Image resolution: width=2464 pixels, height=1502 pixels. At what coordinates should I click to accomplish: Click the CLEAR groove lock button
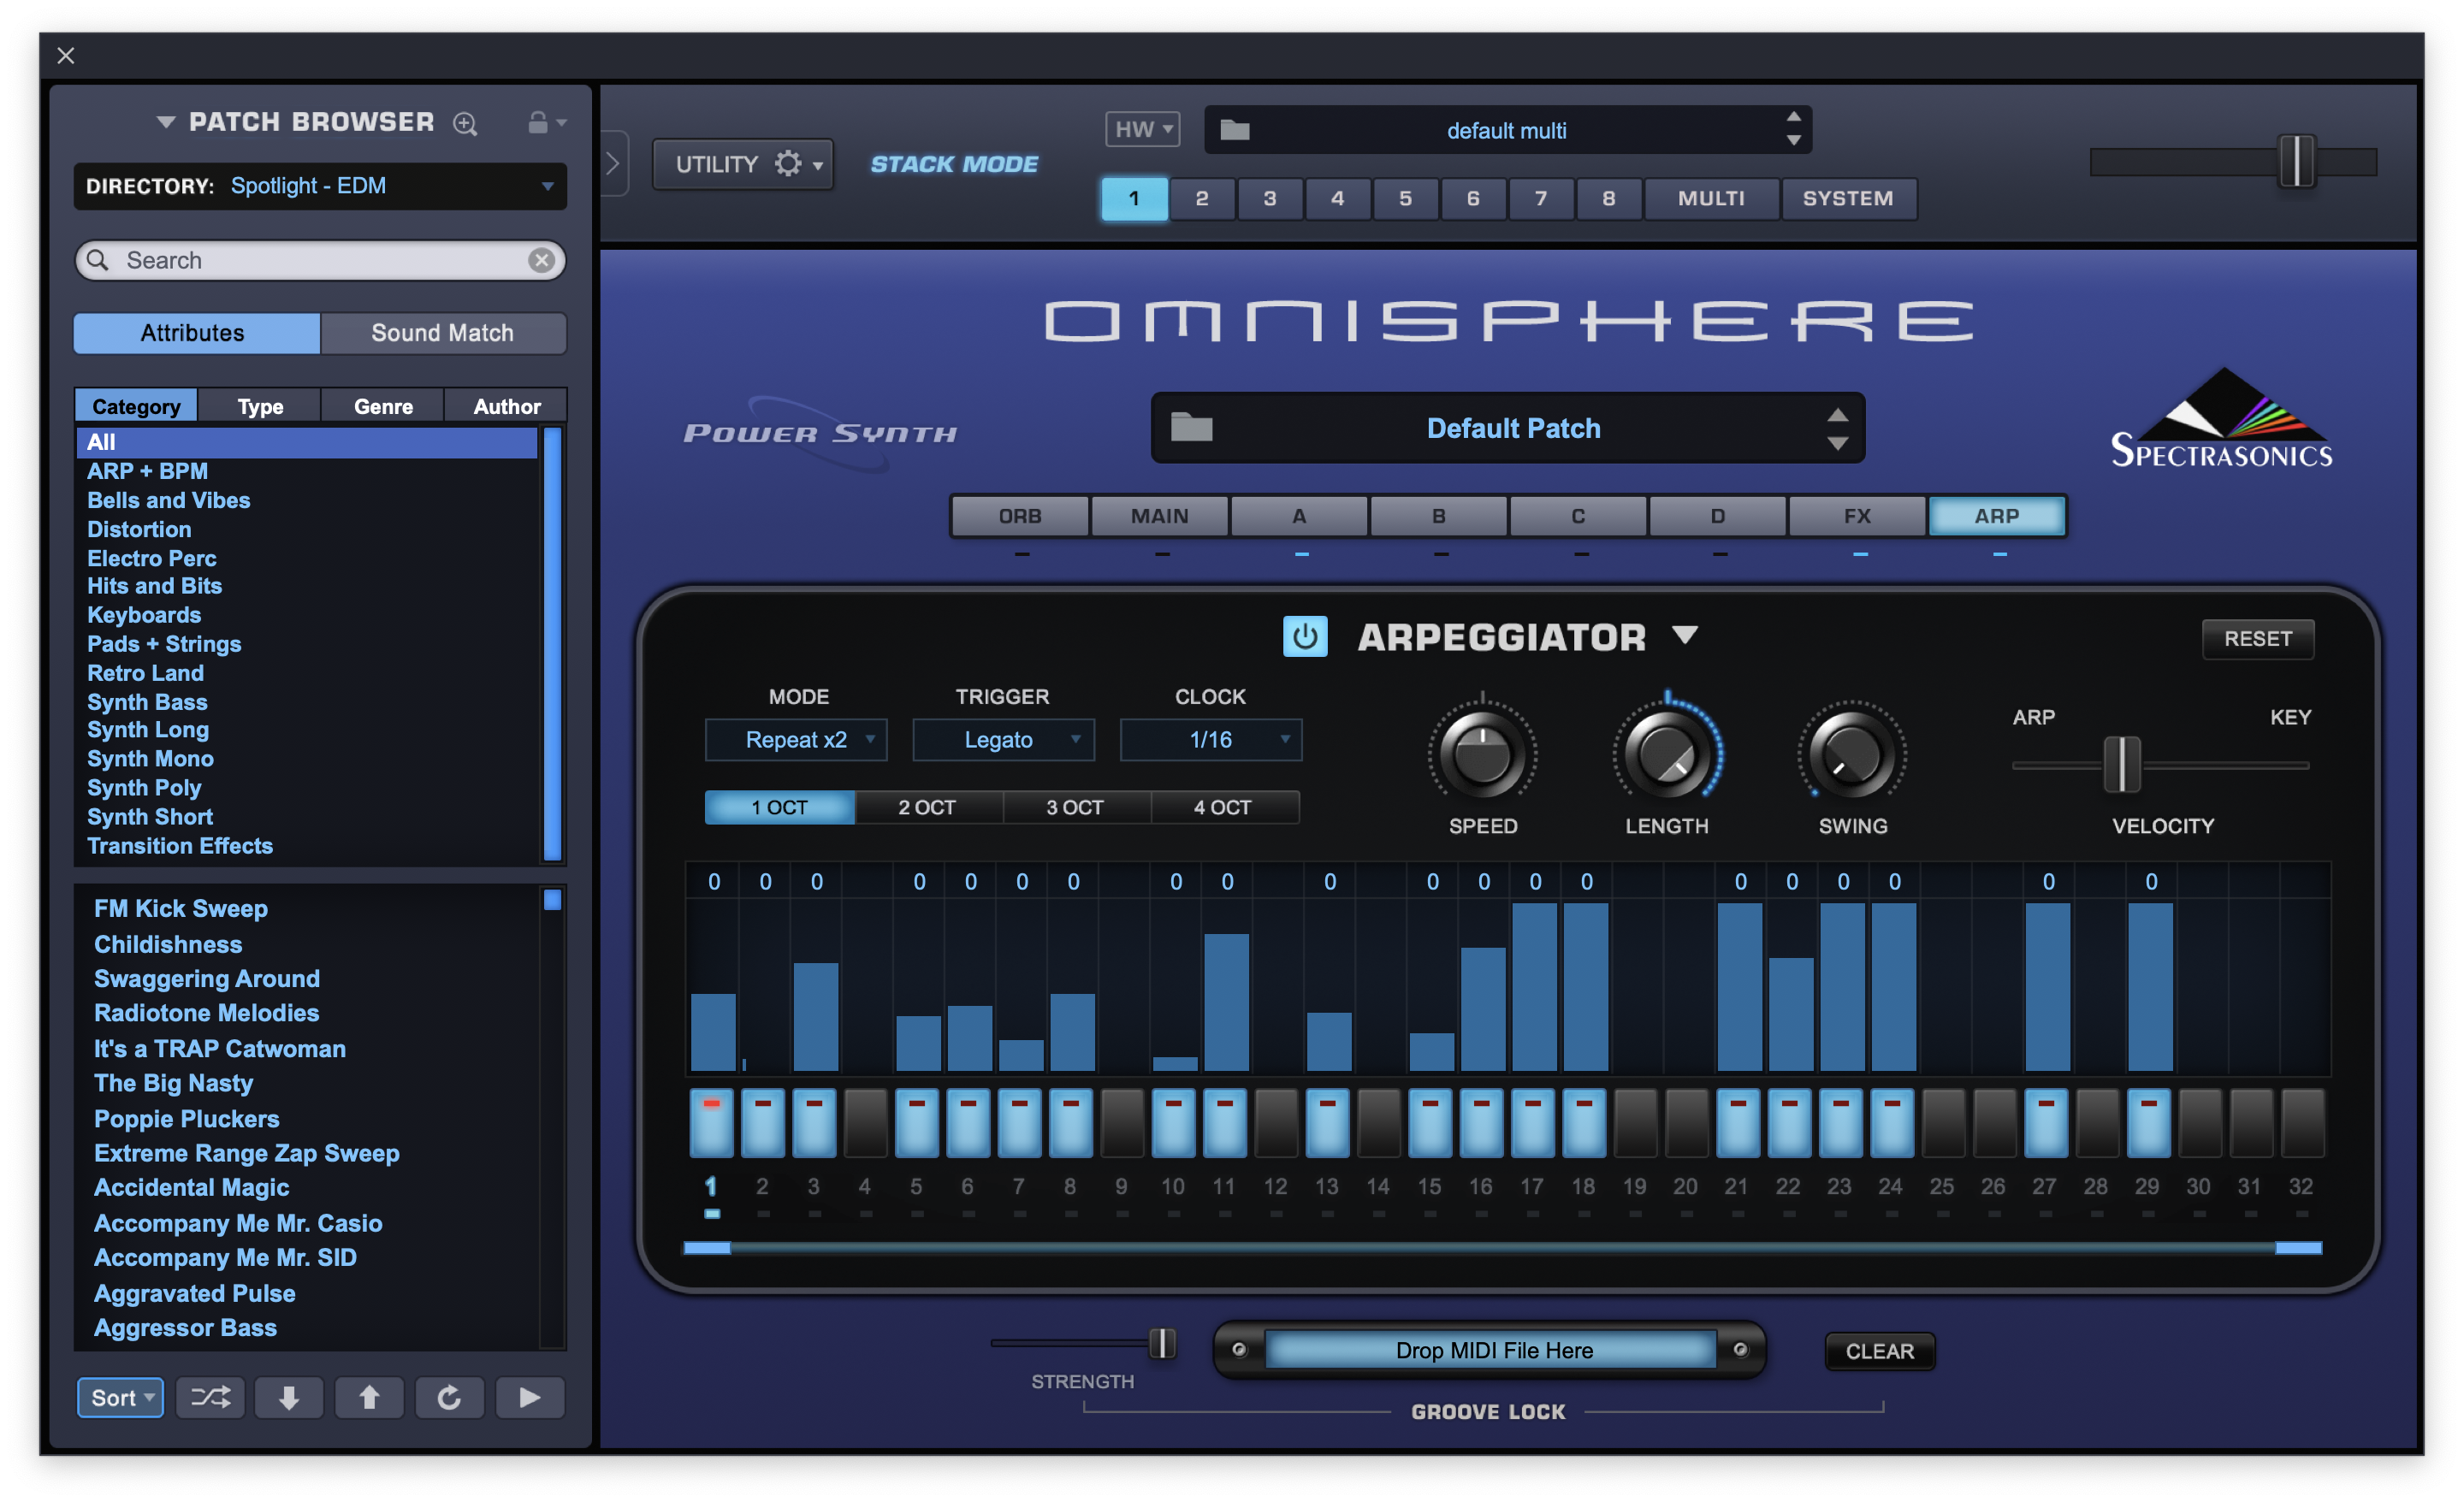pyautogui.click(x=1879, y=1351)
